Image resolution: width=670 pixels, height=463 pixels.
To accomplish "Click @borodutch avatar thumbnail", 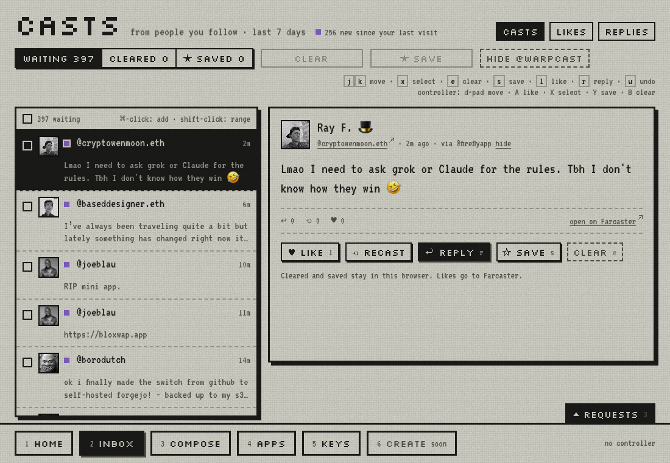I will 49,363.
